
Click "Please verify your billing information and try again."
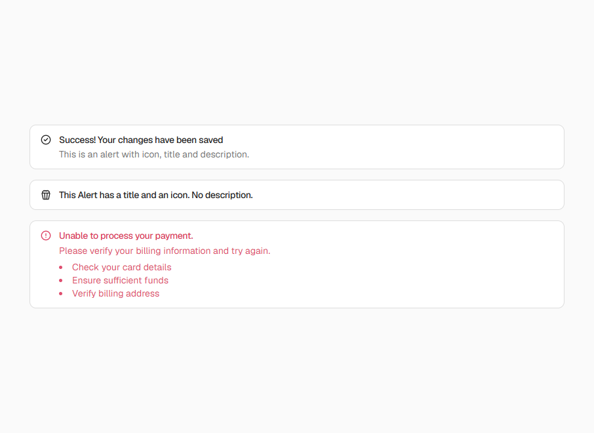tap(165, 251)
